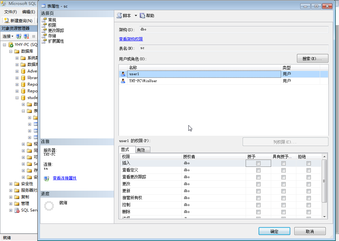The height and width of the screenshot is (241, 339).
Task: Click the librar database cylinder icon
Action: coord(23,78)
